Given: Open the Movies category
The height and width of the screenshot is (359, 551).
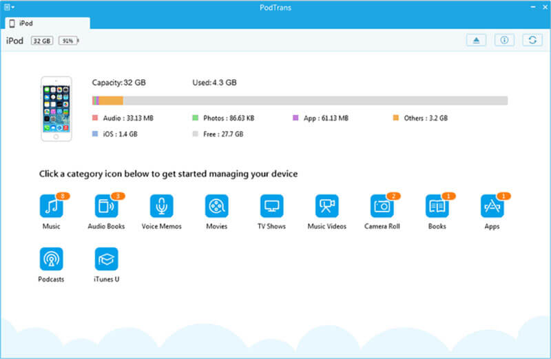Looking at the screenshot, I should pos(216,206).
